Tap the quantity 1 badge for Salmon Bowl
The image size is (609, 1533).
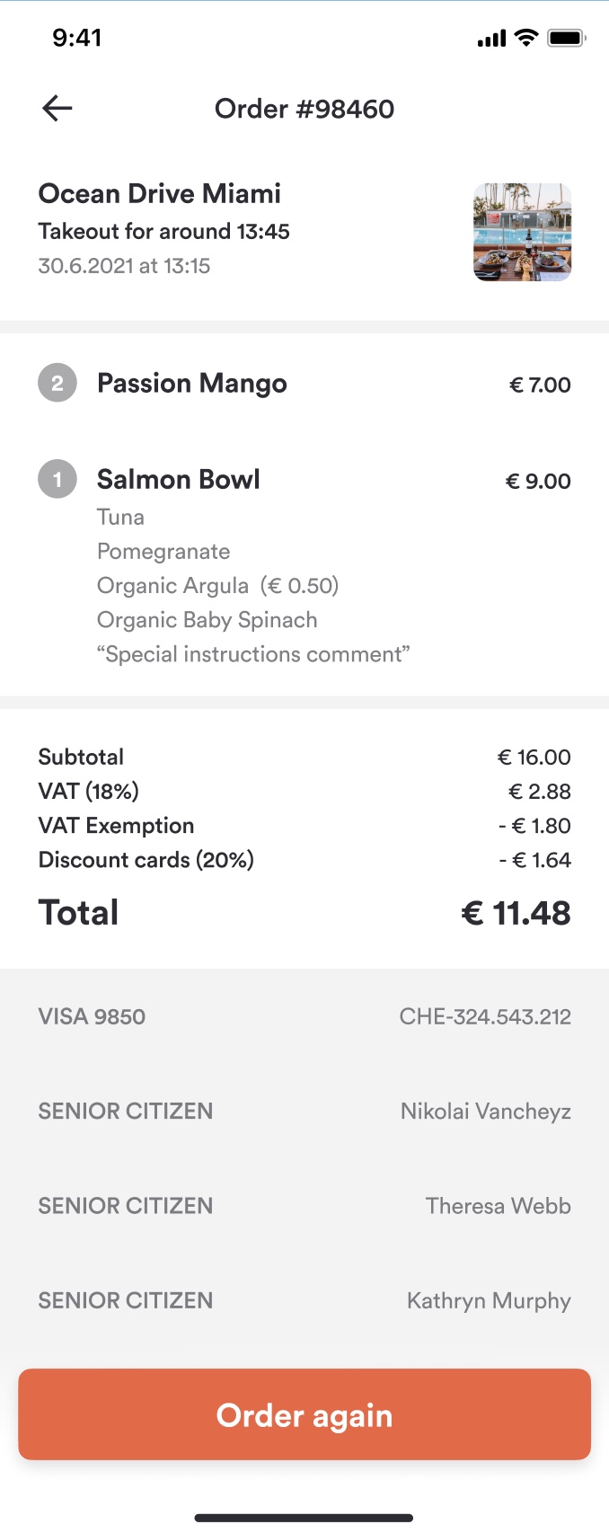point(57,480)
